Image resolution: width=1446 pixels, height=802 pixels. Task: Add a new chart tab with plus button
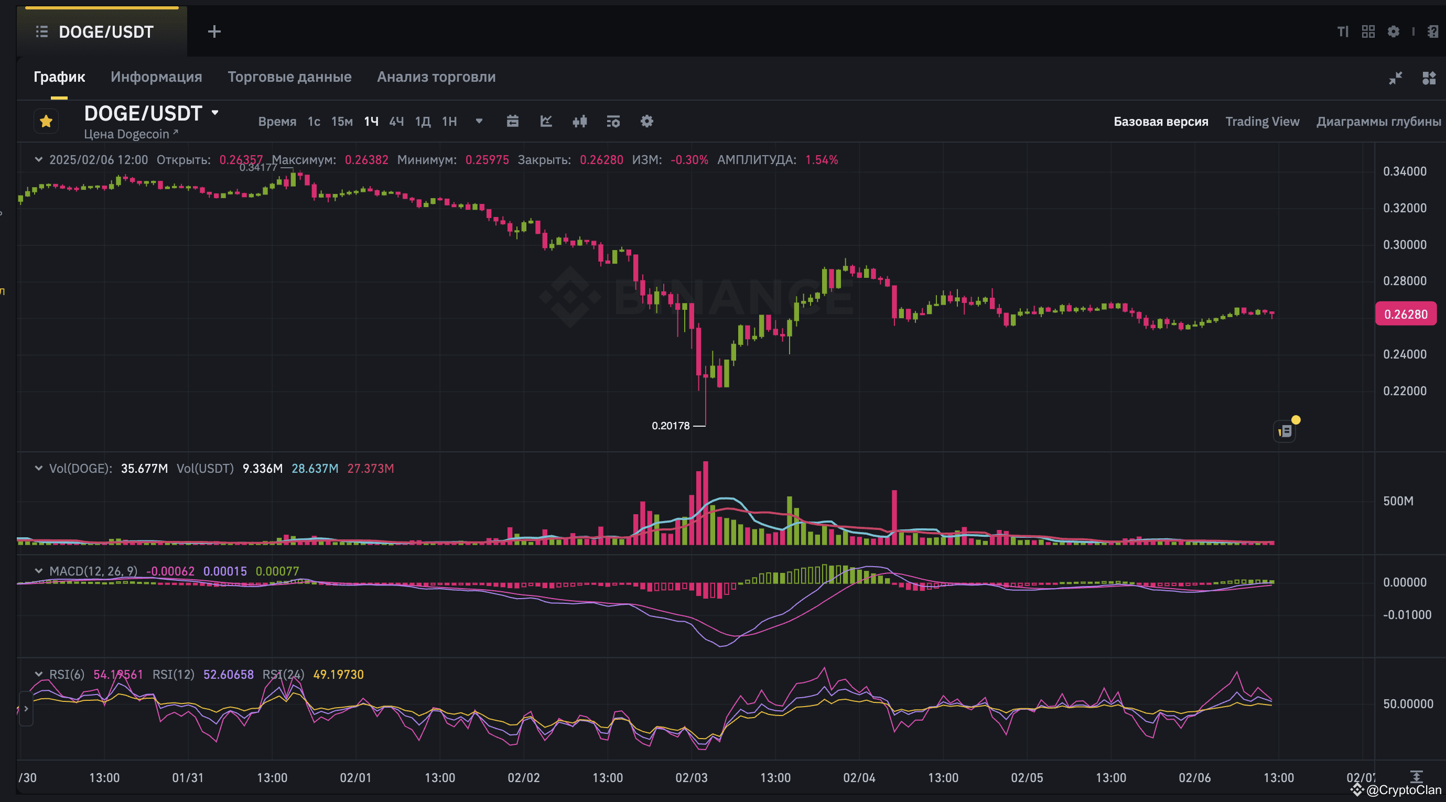click(x=214, y=31)
